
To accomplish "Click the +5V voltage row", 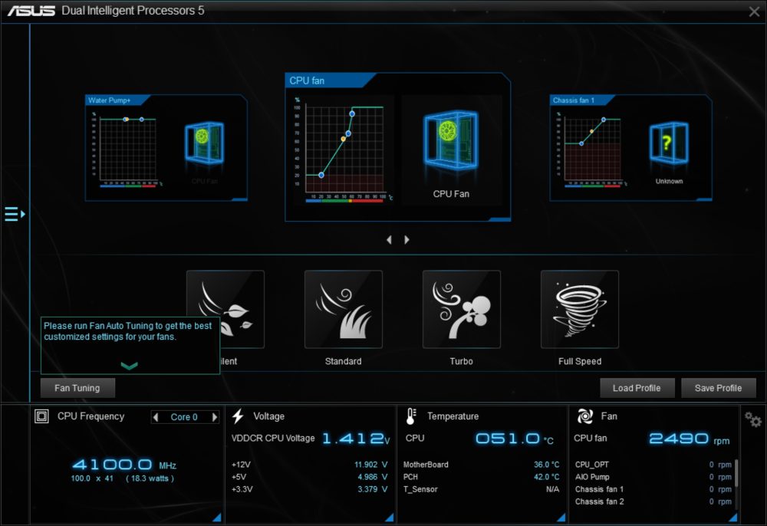I will pos(310,477).
